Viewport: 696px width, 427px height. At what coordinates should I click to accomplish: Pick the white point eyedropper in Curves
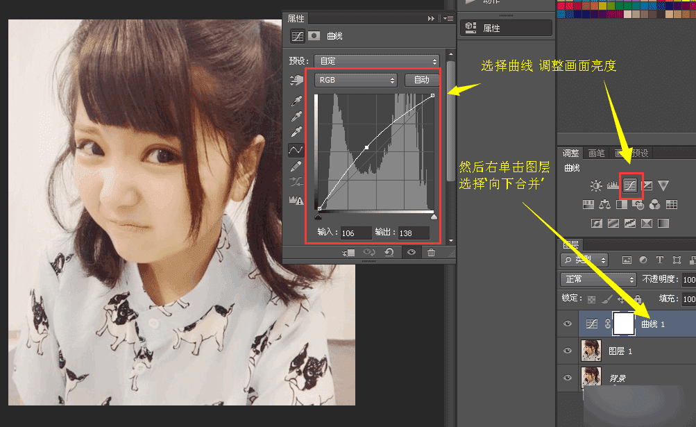296,132
